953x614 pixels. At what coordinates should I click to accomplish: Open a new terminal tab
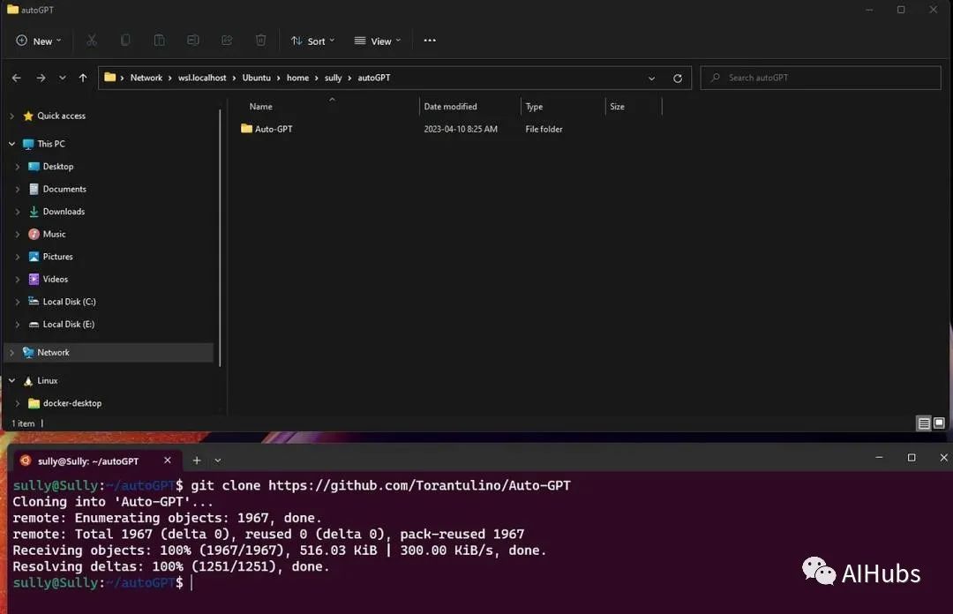196,460
